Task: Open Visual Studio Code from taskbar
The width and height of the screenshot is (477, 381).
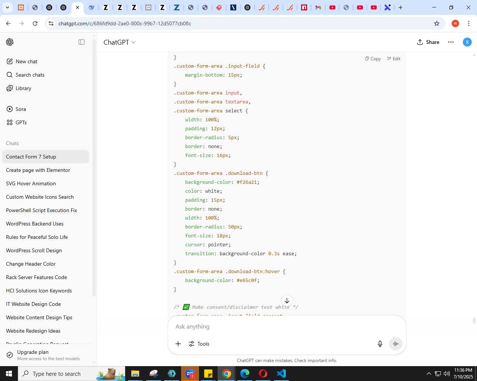Action: point(281,374)
